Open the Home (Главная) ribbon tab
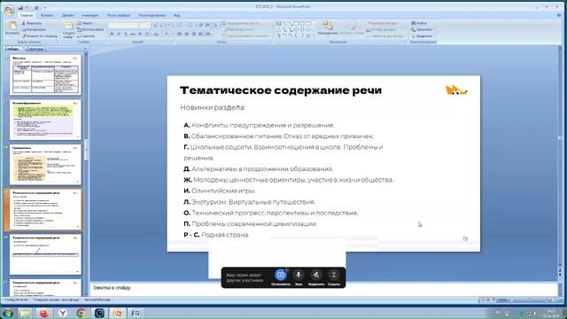 tap(27, 16)
